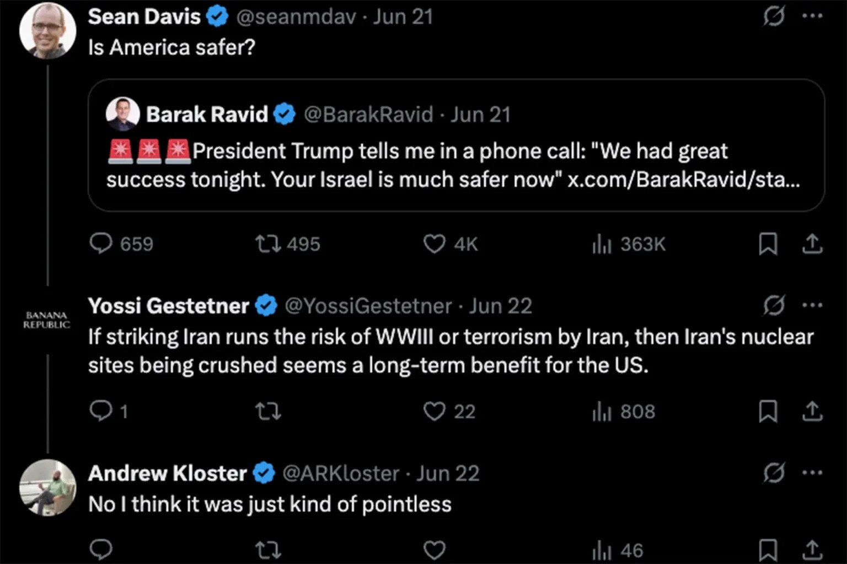Open Grok icon on Andrew Kloster's reply
The image size is (847, 564).
774,473
